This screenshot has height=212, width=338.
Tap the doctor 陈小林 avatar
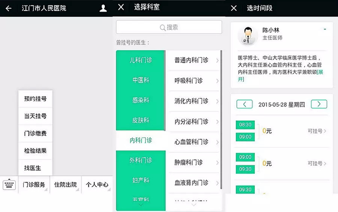[248, 36]
